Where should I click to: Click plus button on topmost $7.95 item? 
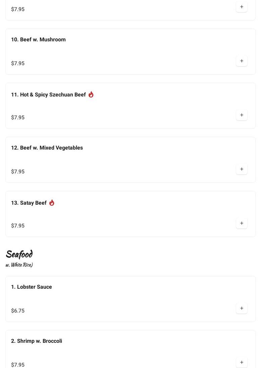[242, 7]
